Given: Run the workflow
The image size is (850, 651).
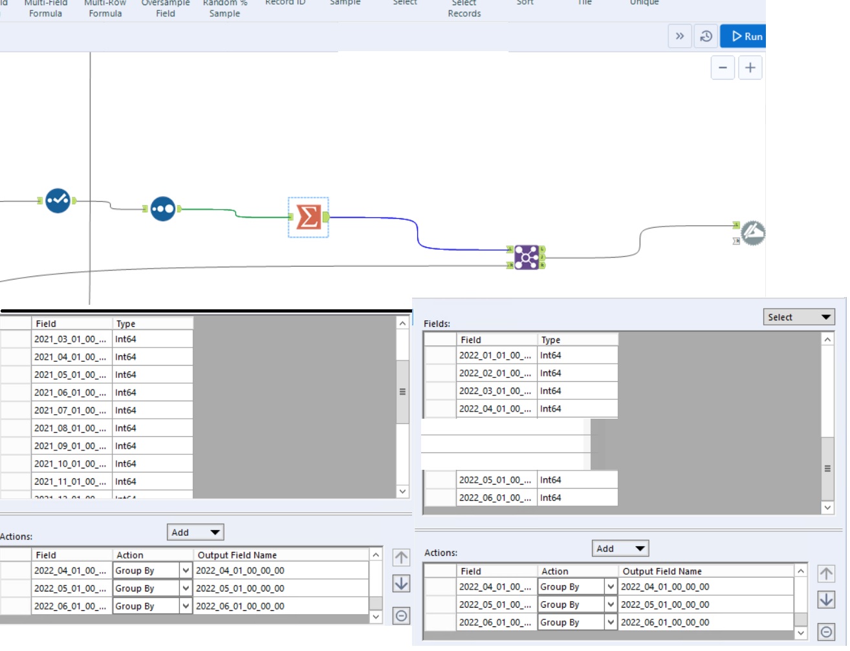Looking at the screenshot, I should pyautogui.click(x=743, y=36).
